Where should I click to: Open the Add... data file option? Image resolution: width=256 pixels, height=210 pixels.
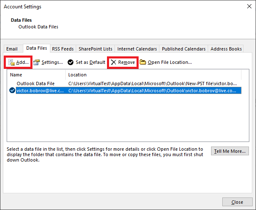(x=22, y=62)
